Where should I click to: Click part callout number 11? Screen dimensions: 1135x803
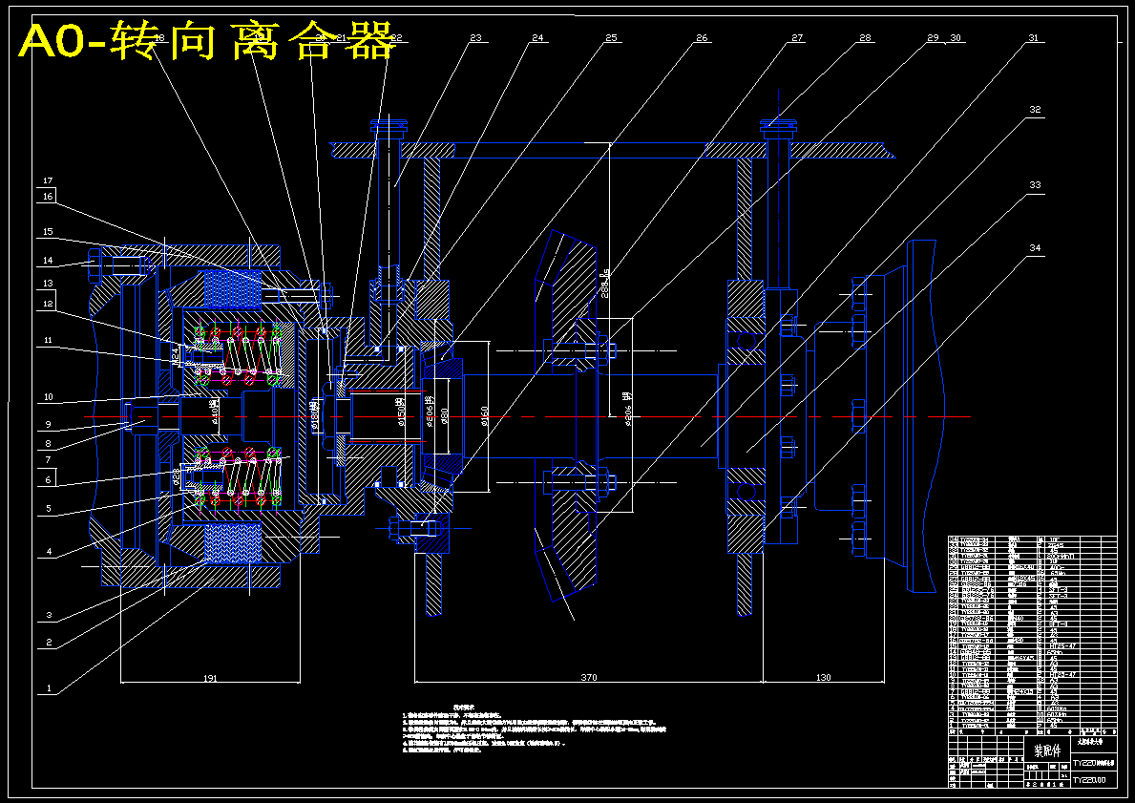pos(48,340)
